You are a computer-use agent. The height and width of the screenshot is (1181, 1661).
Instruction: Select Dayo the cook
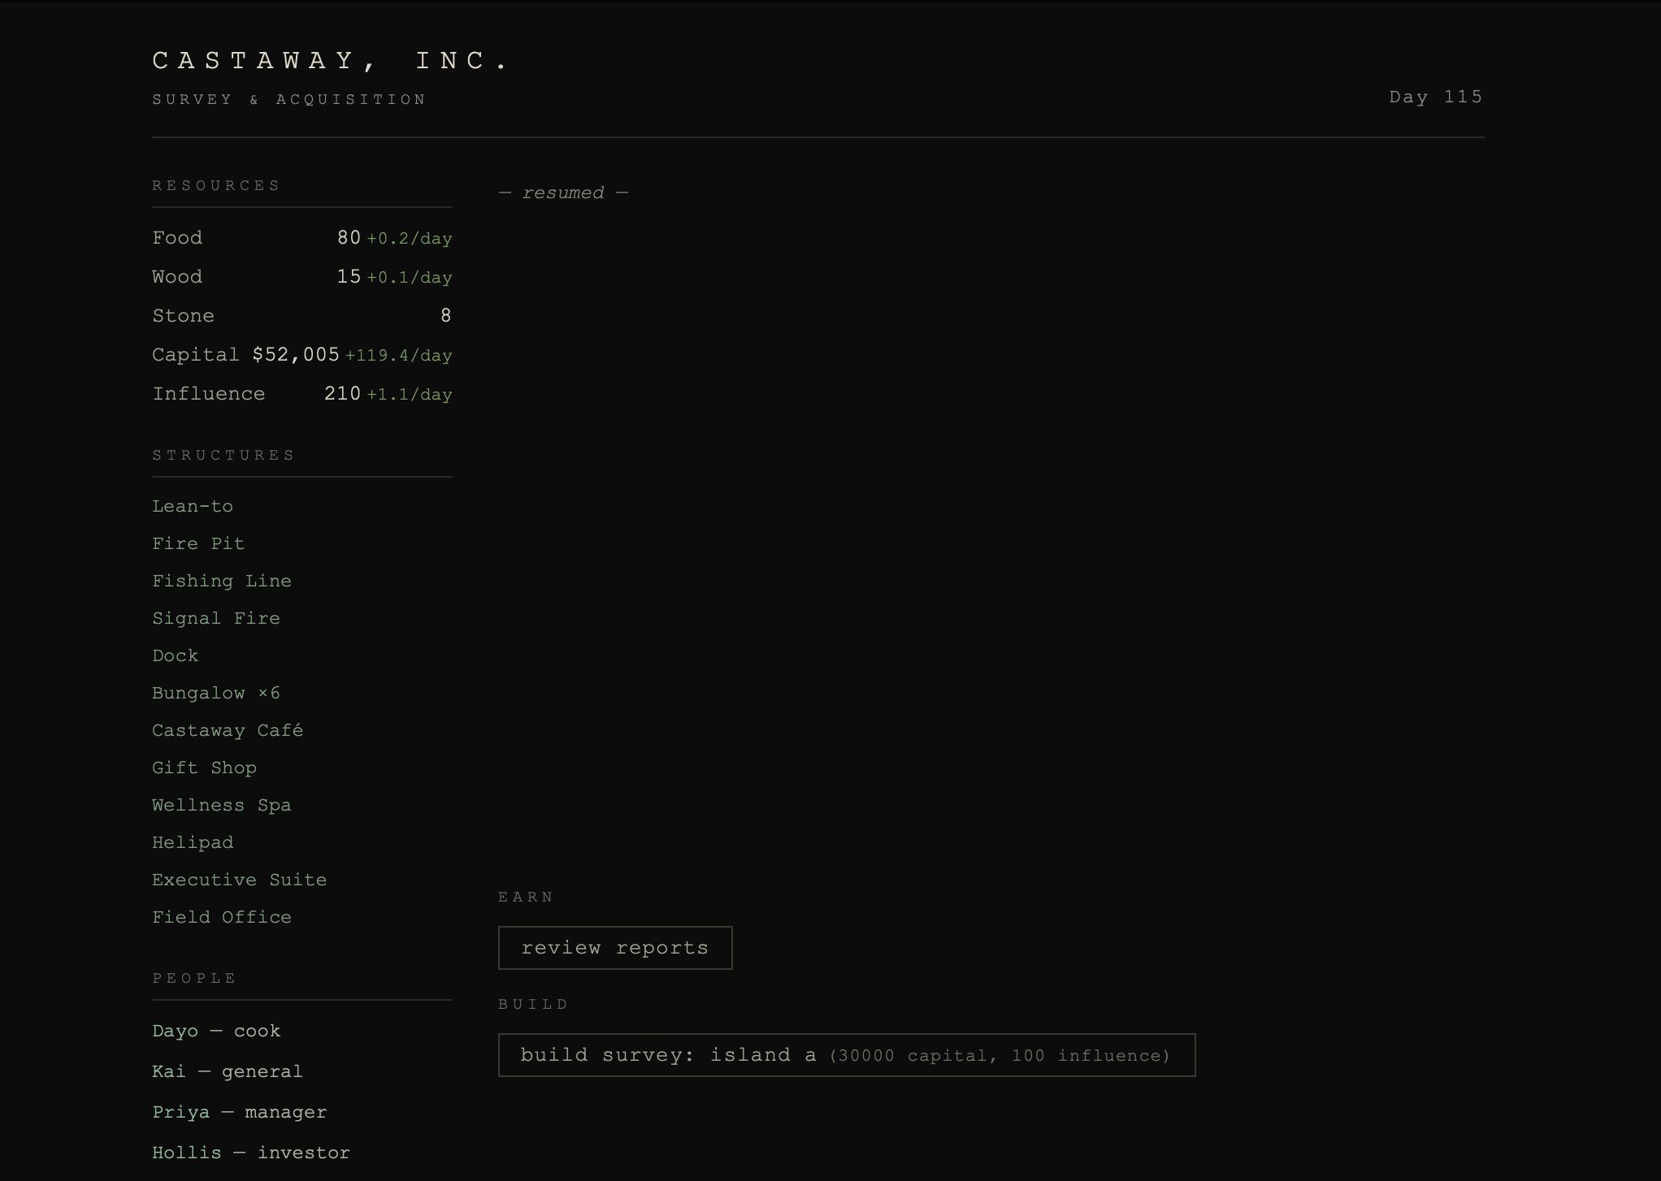[215, 1032]
